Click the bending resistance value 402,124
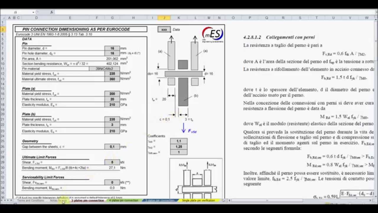The height and width of the screenshot is (213, 378). [112, 64]
